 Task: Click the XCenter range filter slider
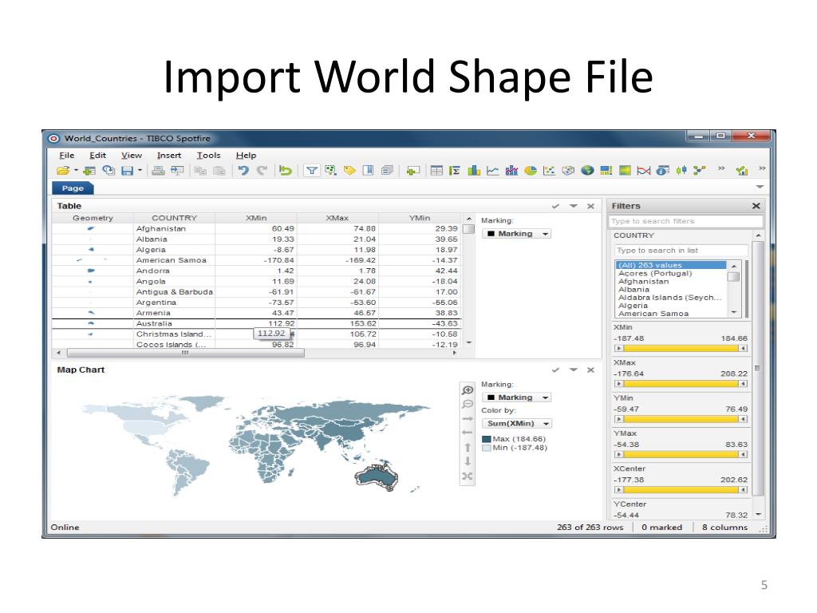click(x=681, y=490)
